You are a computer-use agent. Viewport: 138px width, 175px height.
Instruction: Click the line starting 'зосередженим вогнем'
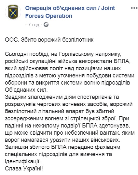coord(67,118)
